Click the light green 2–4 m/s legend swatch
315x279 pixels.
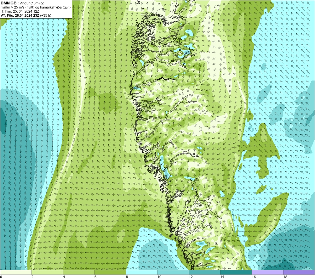point(47,272)
